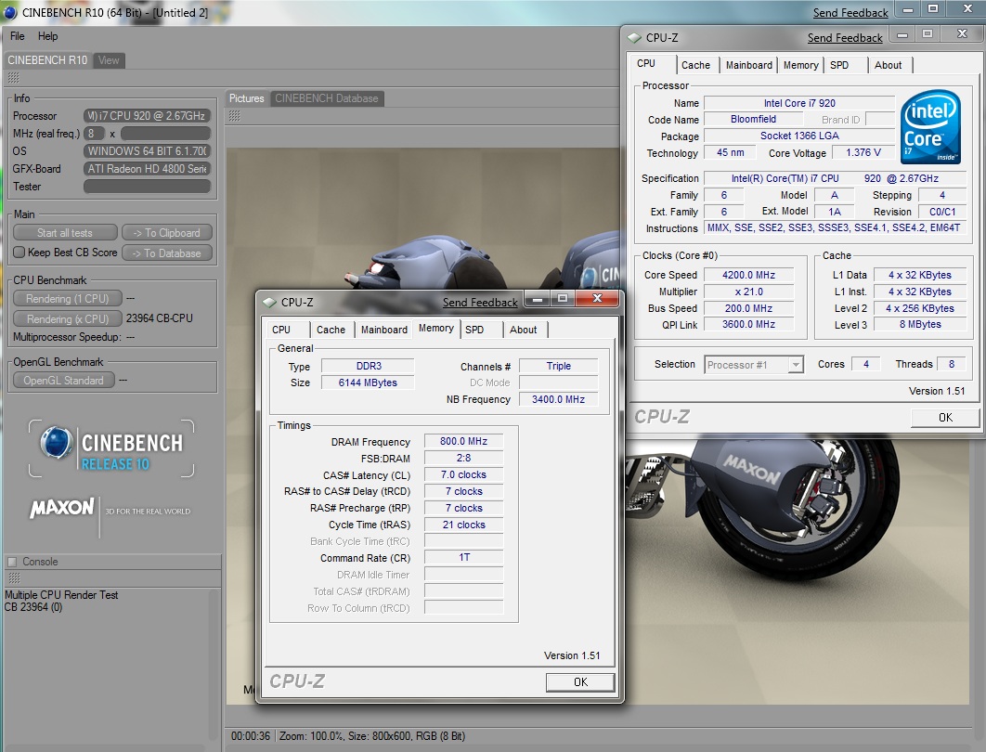This screenshot has width=986, height=752.
Task: Toggle the Keep Best CB Score checkbox
Action: coord(19,253)
